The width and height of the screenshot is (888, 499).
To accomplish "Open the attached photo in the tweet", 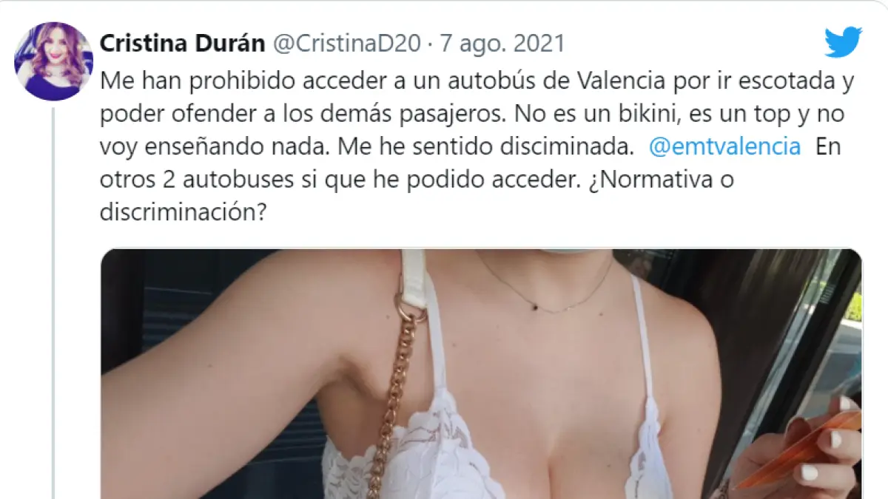I will click(481, 373).
